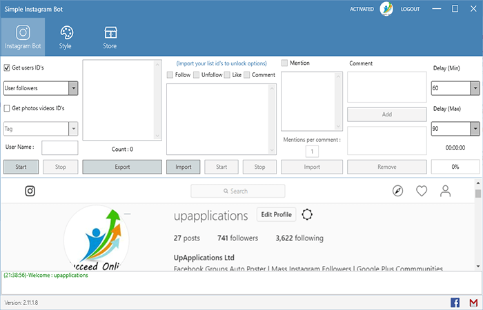Enable Get photos videos ID's checkbox
The height and width of the screenshot is (310, 483).
click(x=7, y=108)
